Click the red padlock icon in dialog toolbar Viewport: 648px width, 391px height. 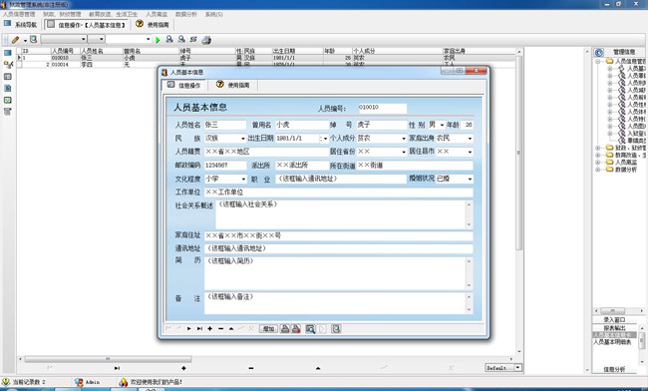coord(296,328)
